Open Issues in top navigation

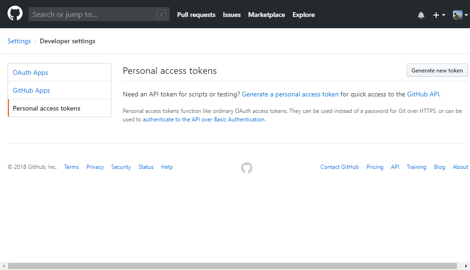[x=232, y=15]
